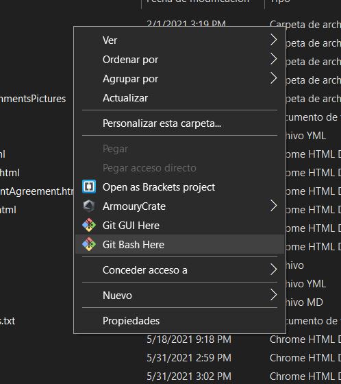
Task: Click the Git GUI Here icon
Action: pyautogui.click(x=89, y=225)
